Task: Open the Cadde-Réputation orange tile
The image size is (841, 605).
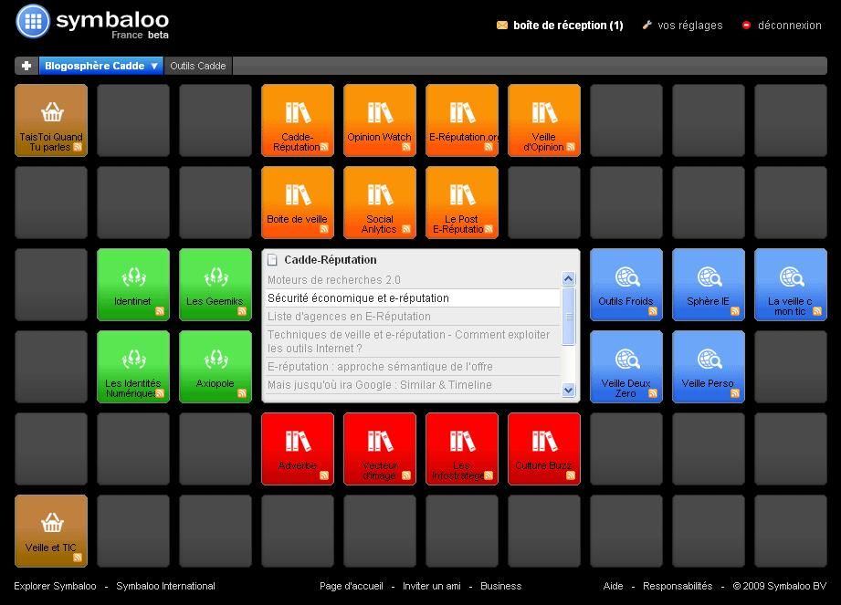Action: pos(298,120)
